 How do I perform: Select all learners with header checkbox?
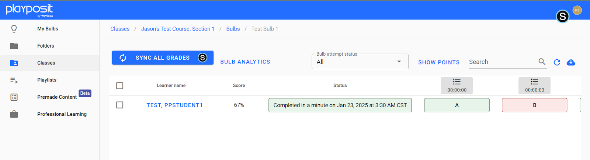pos(119,86)
